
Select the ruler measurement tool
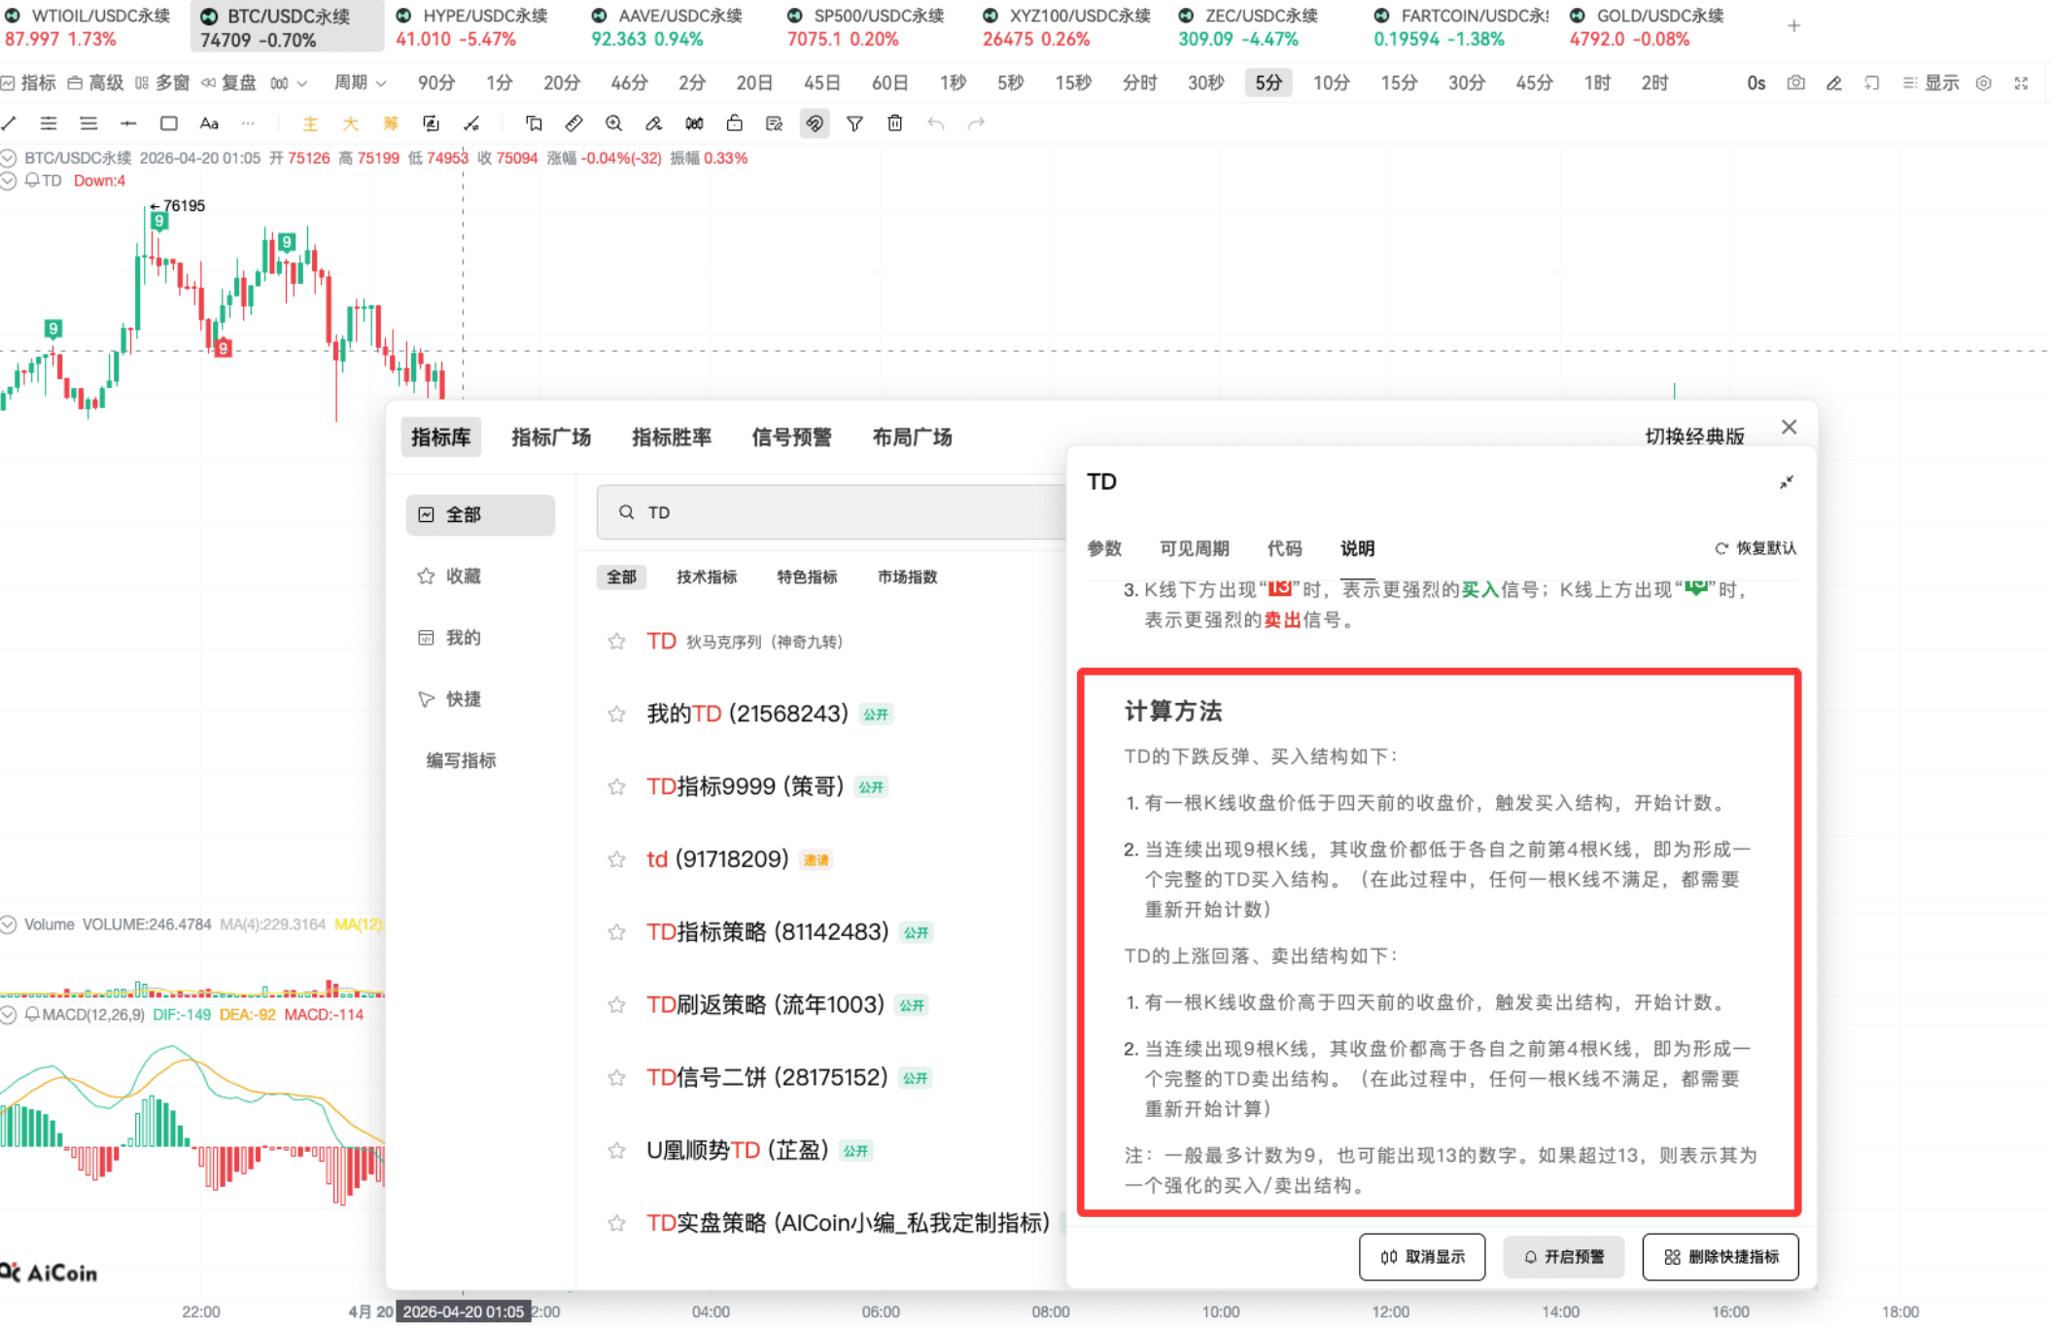(574, 122)
